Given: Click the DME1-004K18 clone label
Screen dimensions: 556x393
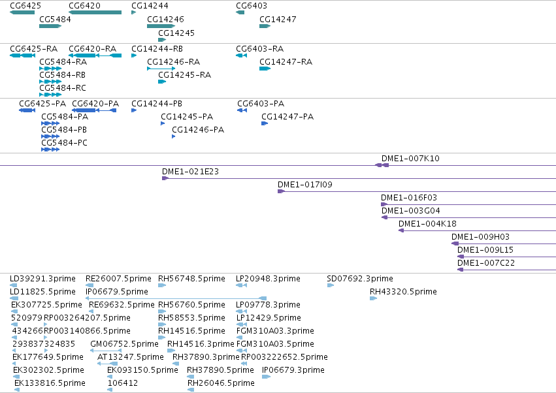Looking at the screenshot, I should coord(427,224).
